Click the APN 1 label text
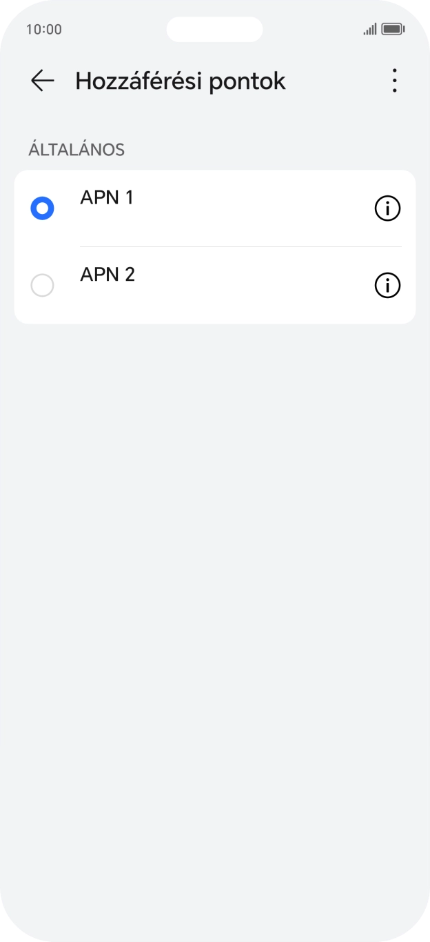430x942 pixels. coord(107,197)
